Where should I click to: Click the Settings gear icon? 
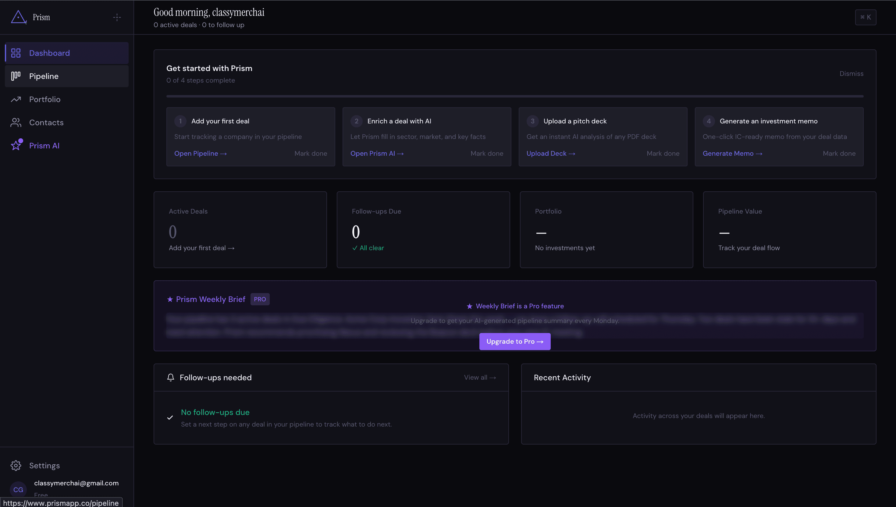(16, 465)
